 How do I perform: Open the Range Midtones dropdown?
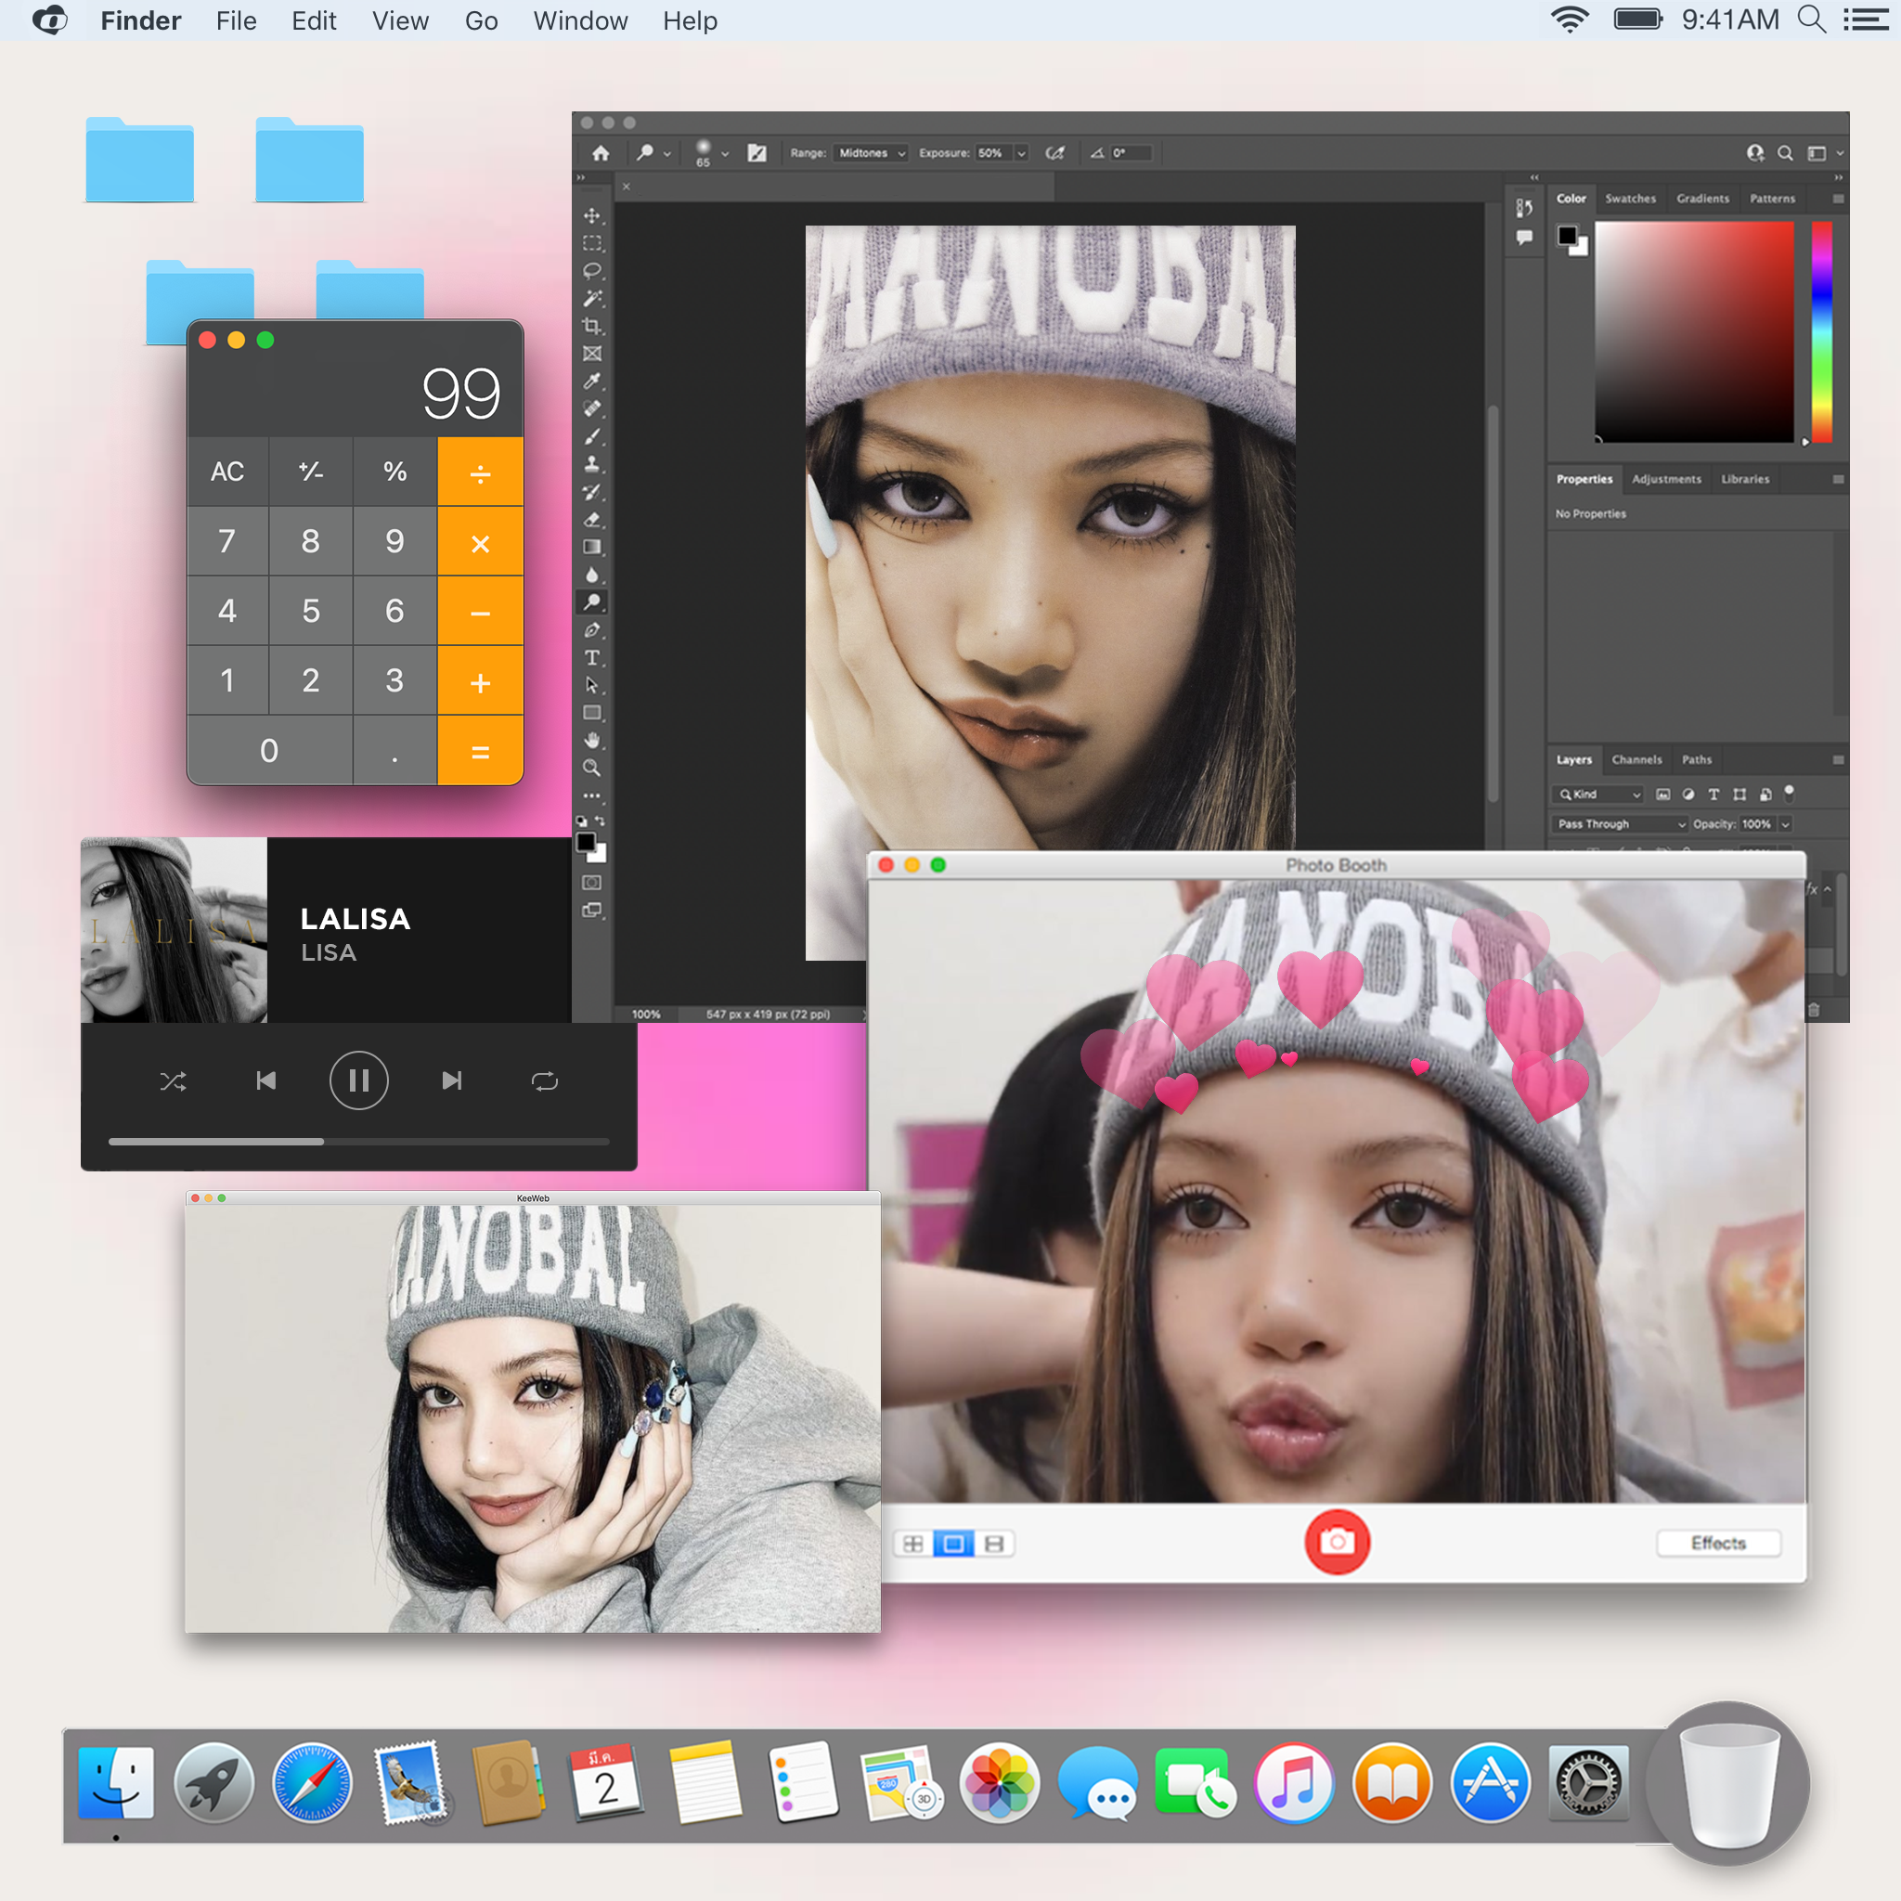[871, 153]
